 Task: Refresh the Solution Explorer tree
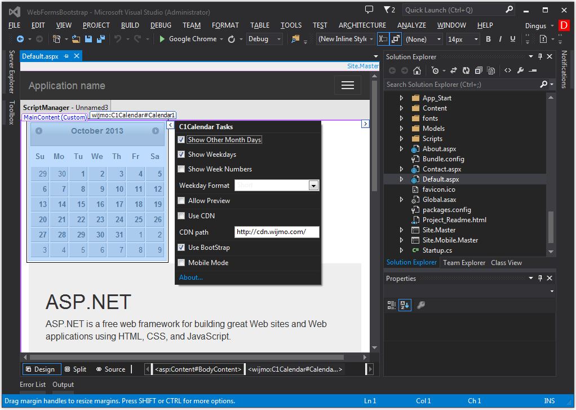(x=466, y=70)
